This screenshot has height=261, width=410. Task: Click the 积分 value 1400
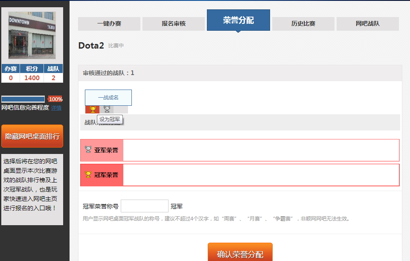(x=32, y=78)
